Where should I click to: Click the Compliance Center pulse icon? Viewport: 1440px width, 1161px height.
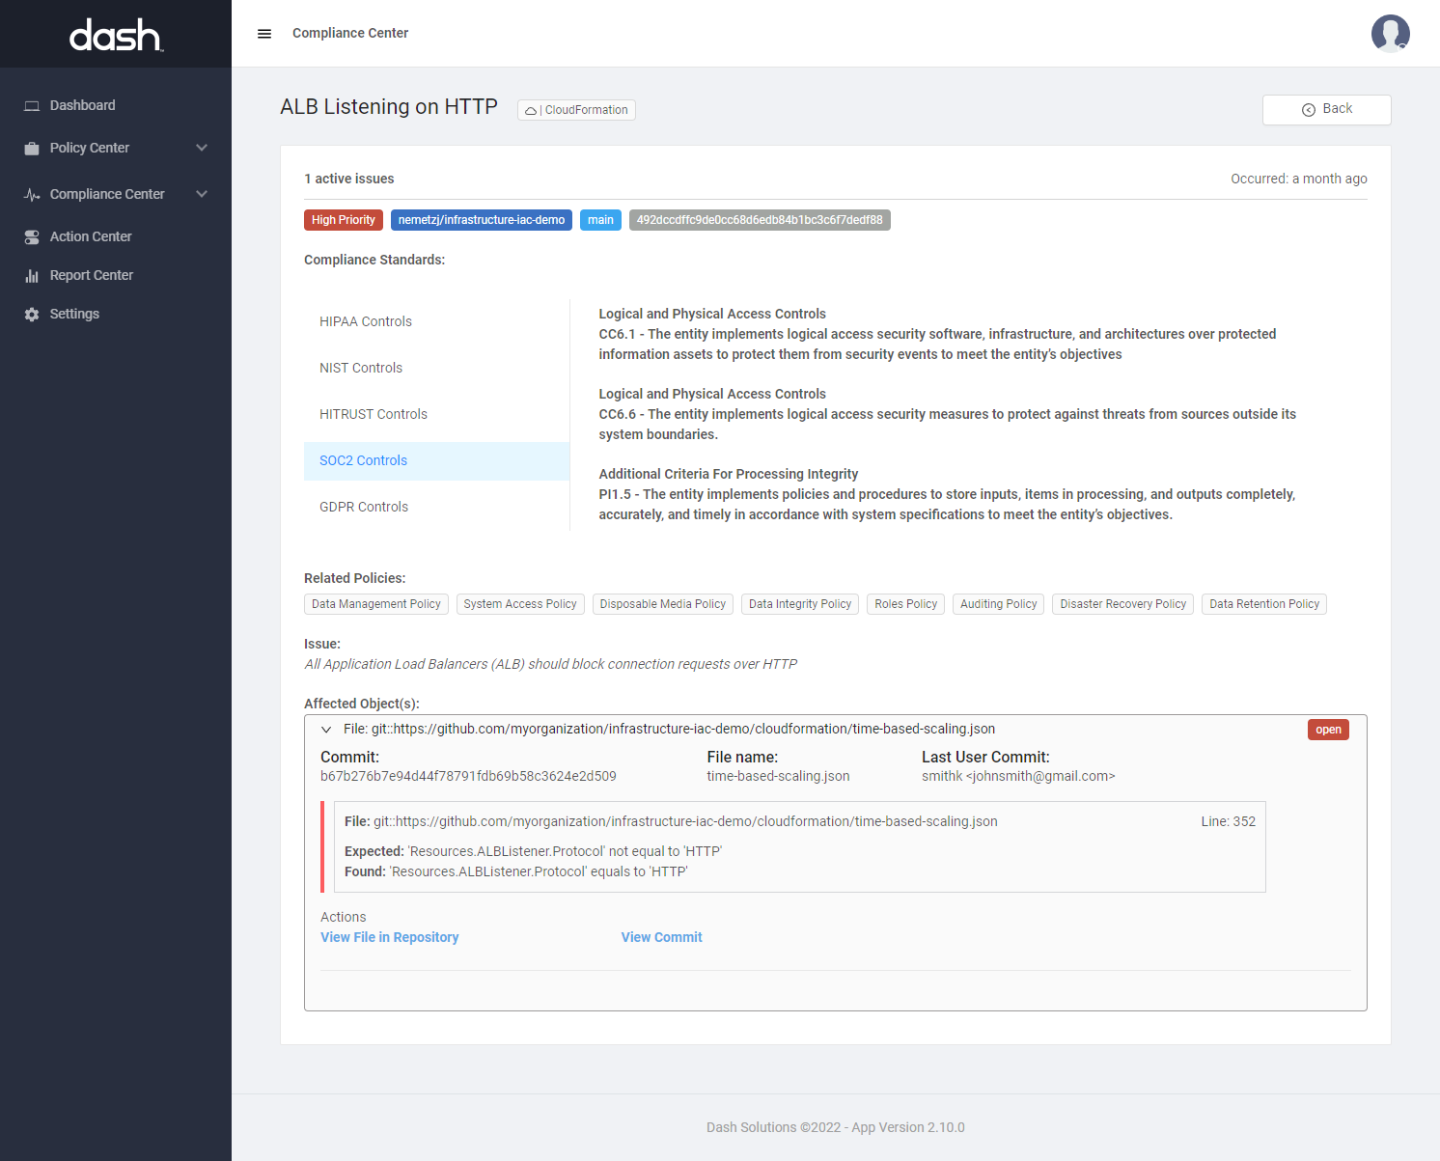tap(32, 195)
